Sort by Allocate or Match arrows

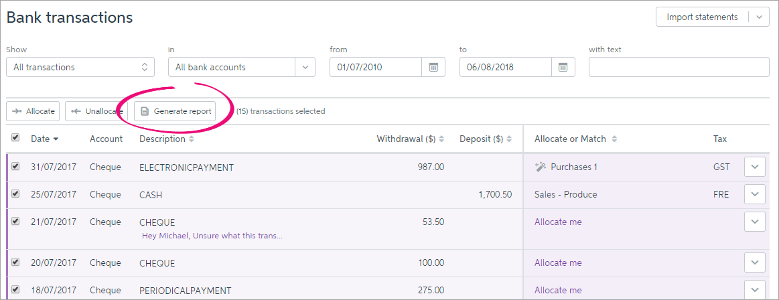(x=614, y=139)
